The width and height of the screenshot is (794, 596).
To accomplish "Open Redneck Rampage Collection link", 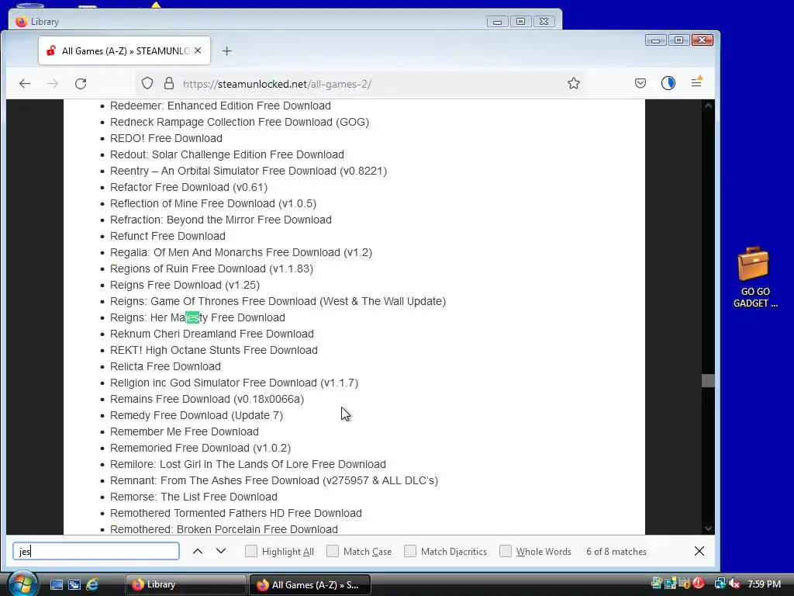I will click(x=240, y=122).
